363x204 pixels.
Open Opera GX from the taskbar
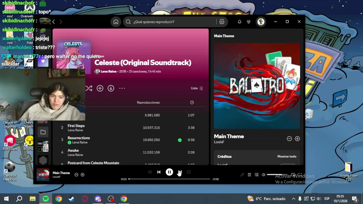[x=85, y=199]
